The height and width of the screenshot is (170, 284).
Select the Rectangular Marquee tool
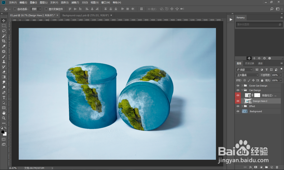tap(4, 26)
